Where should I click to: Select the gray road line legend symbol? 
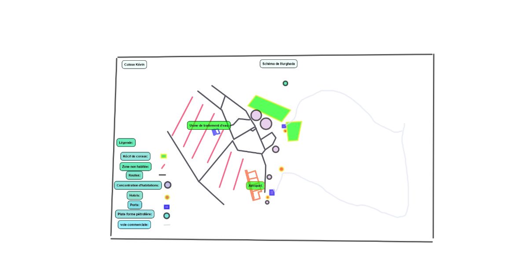point(162,175)
